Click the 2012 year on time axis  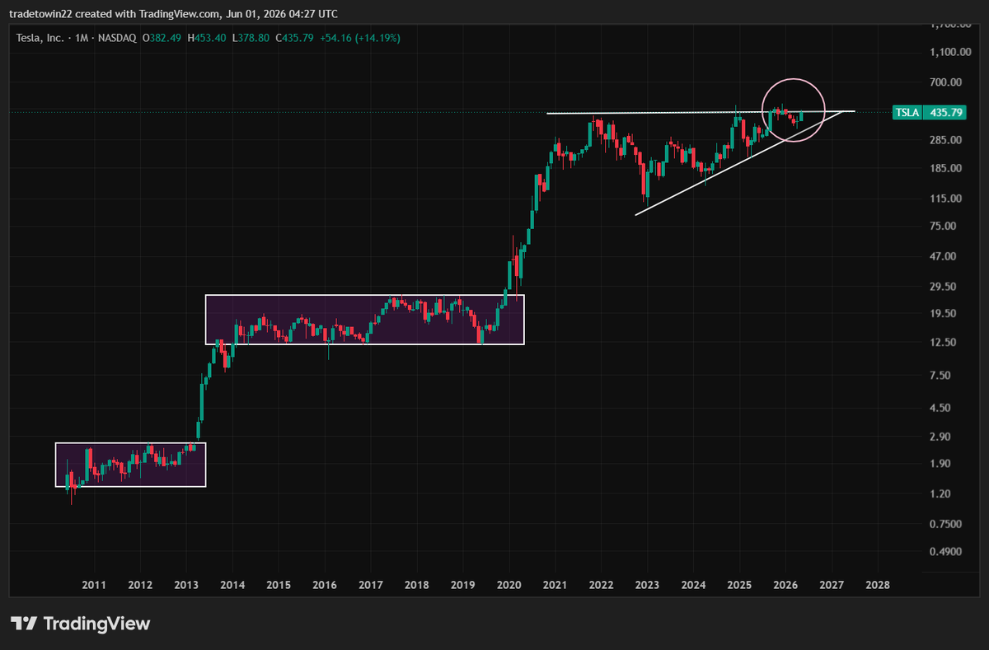pos(140,584)
